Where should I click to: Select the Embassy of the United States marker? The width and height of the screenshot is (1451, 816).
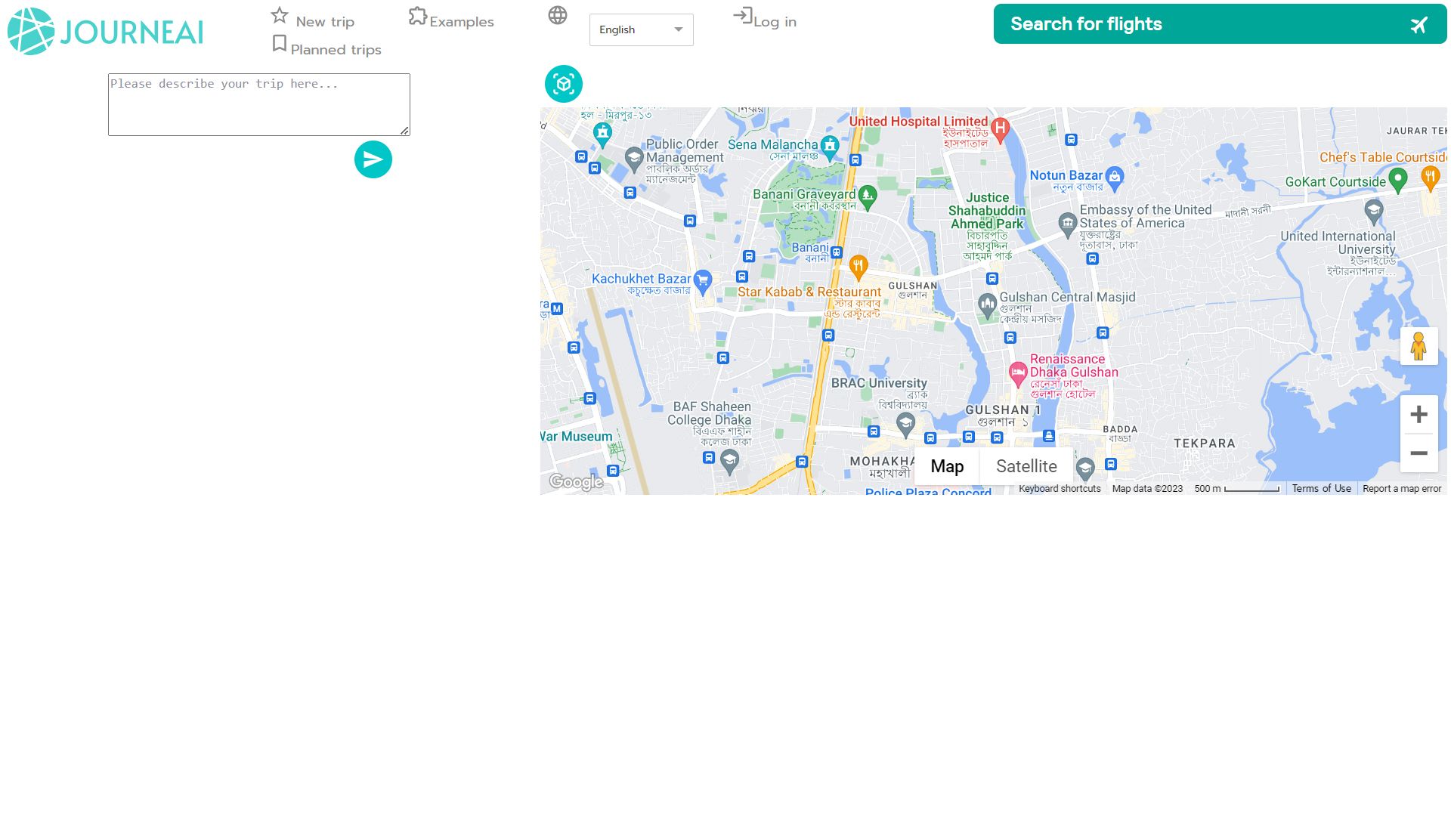click(x=1067, y=224)
